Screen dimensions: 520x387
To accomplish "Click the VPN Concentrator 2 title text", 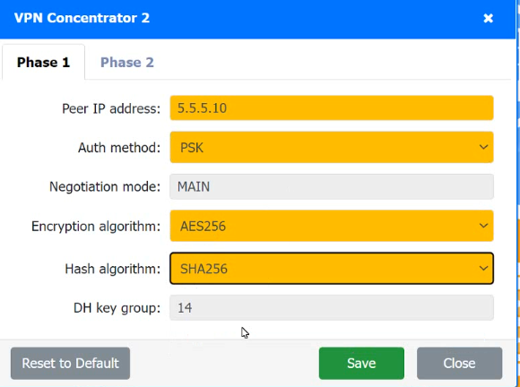I will pos(82,18).
